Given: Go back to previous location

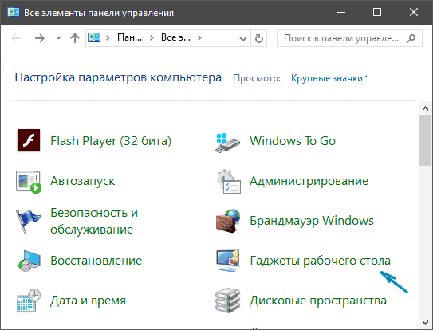Looking at the screenshot, I should (x=16, y=38).
